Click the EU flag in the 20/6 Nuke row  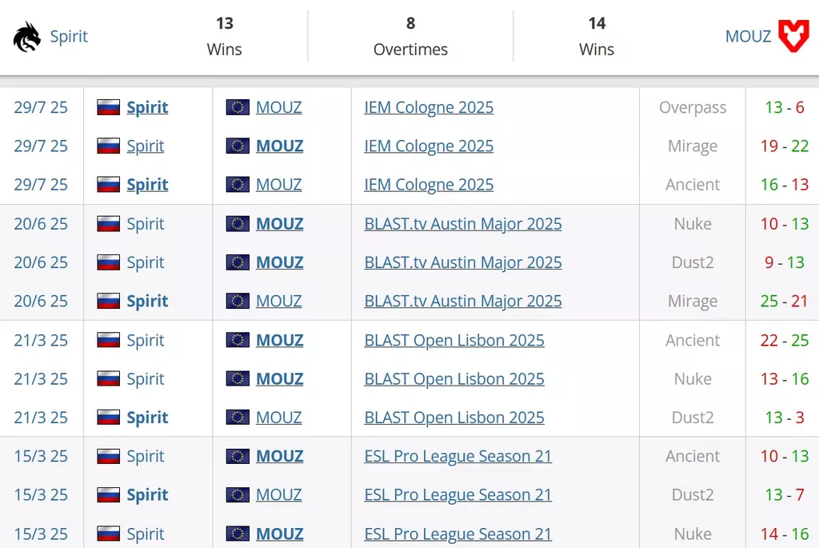[x=238, y=223]
